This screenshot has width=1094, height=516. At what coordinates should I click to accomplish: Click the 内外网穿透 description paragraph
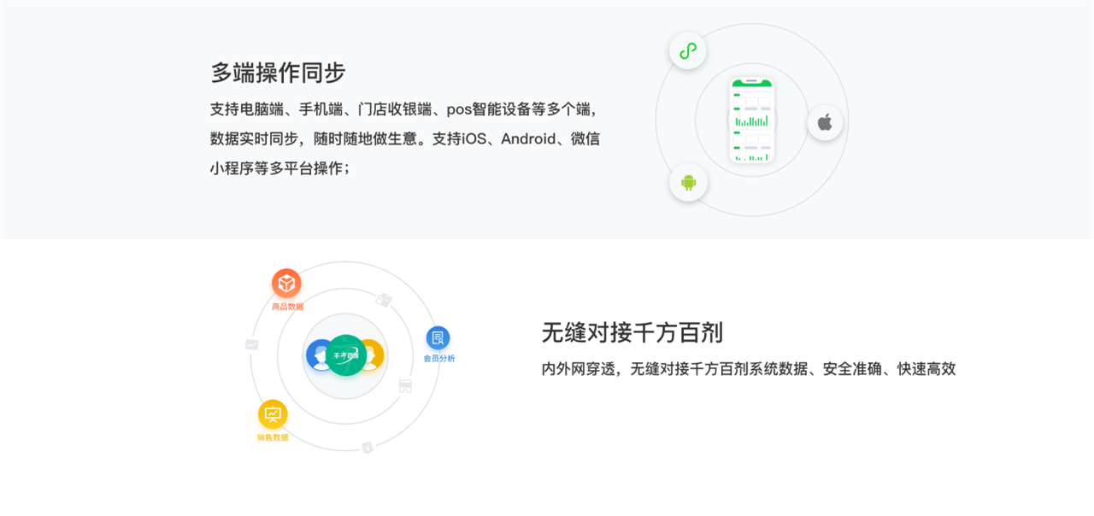[x=749, y=369]
